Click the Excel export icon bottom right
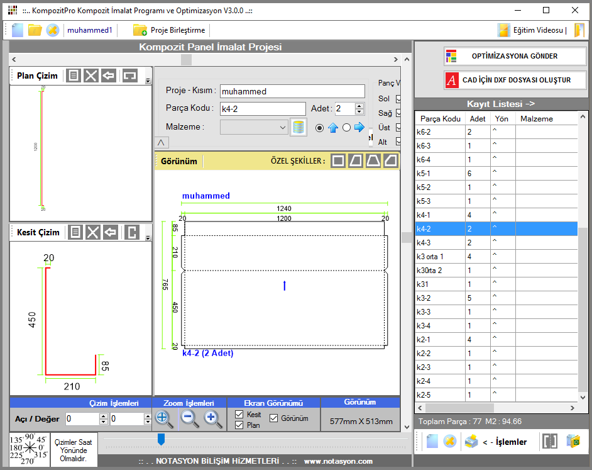Viewport: 592px width, 470px height. tap(573, 441)
